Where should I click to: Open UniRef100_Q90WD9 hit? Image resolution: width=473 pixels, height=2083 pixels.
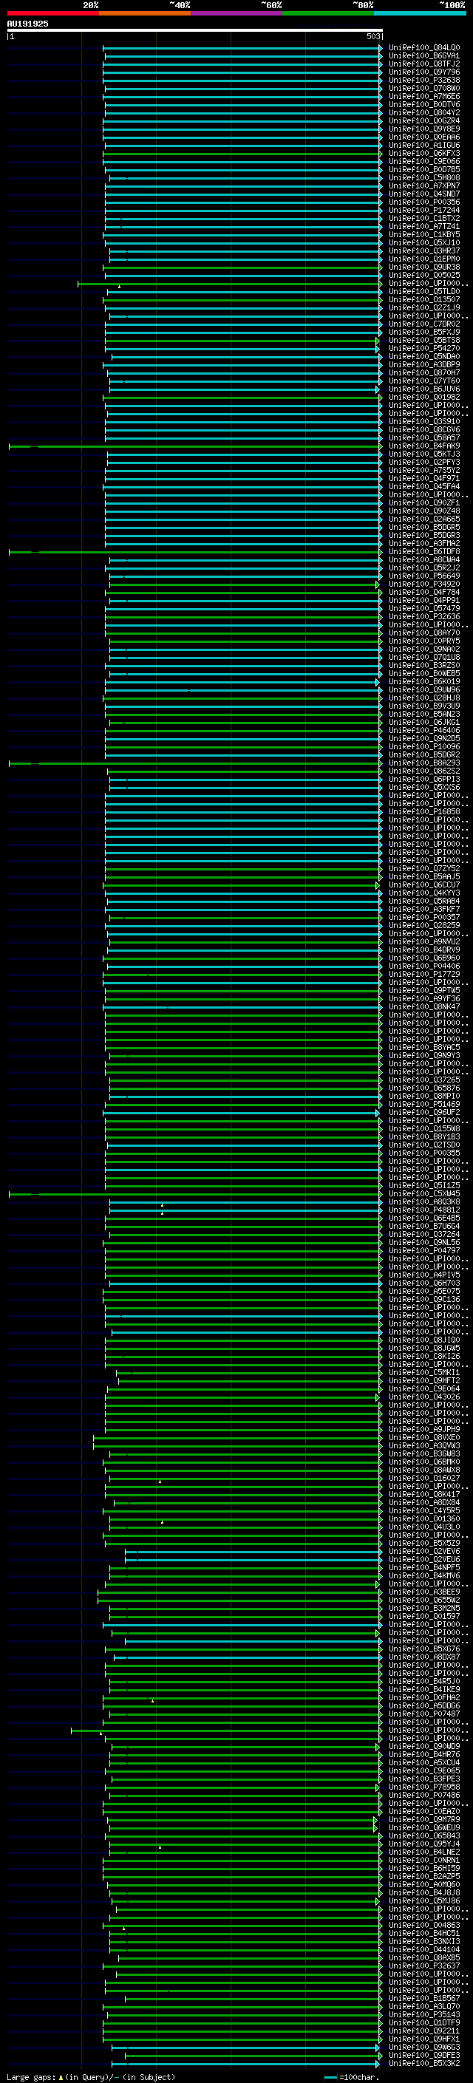(x=423, y=1746)
